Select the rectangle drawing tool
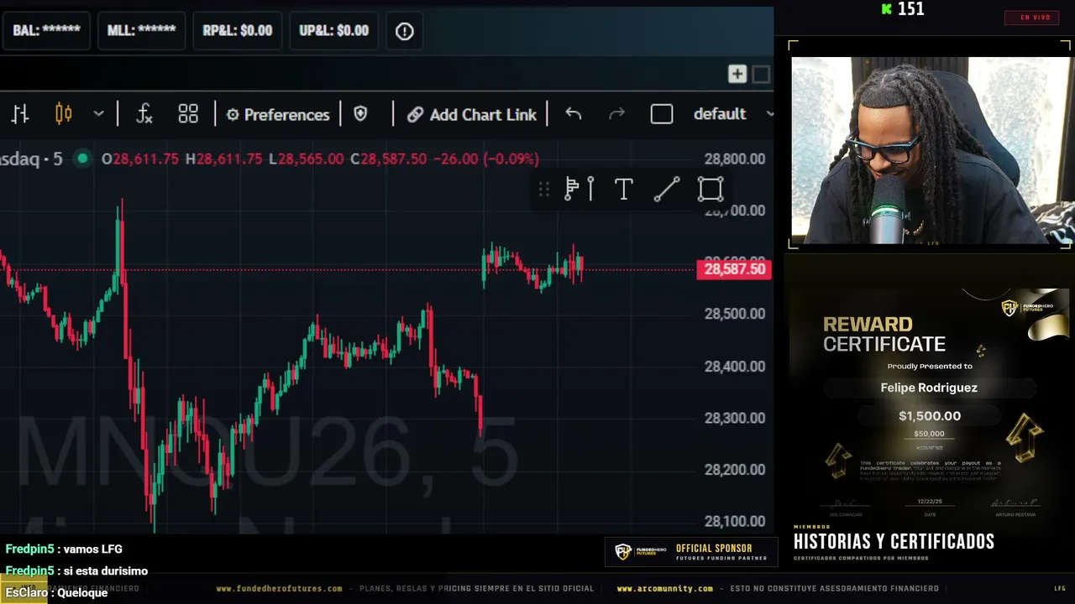The image size is (1075, 604). coord(711,190)
